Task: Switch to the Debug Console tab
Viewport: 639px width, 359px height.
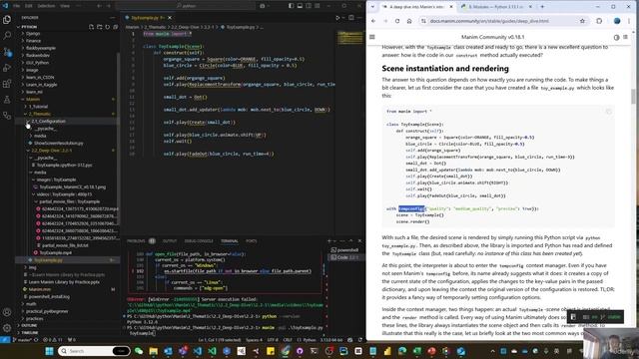Action: (199, 241)
